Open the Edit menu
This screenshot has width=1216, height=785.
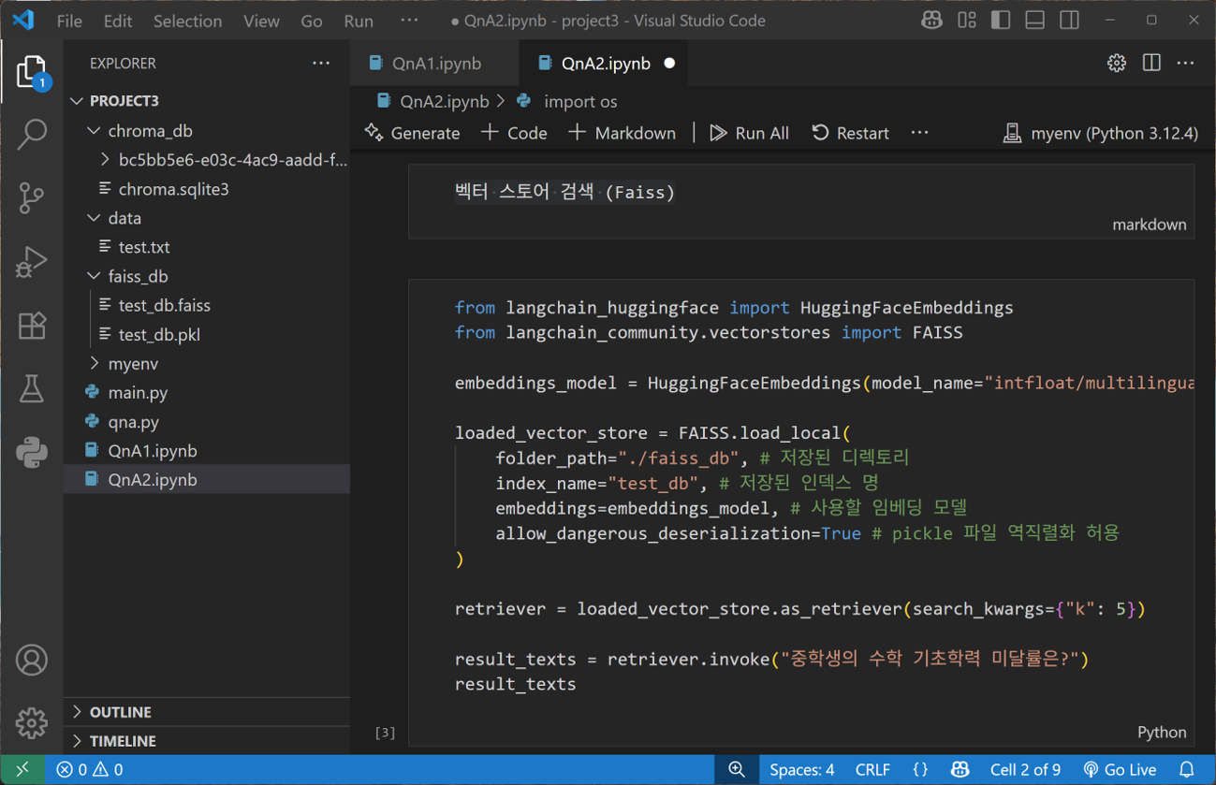(118, 21)
